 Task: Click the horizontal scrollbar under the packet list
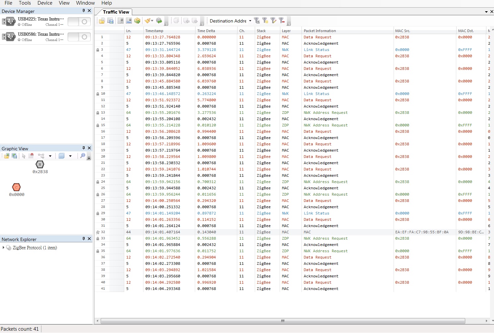(x=283, y=321)
